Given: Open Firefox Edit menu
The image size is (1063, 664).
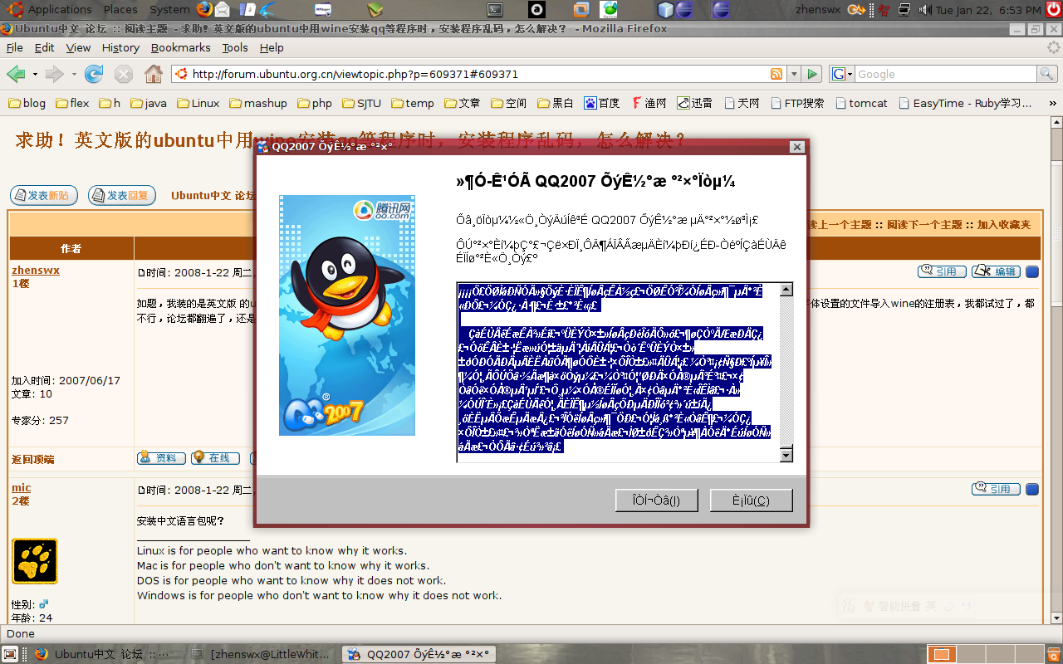Looking at the screenshot, I should tap(44, 47).
